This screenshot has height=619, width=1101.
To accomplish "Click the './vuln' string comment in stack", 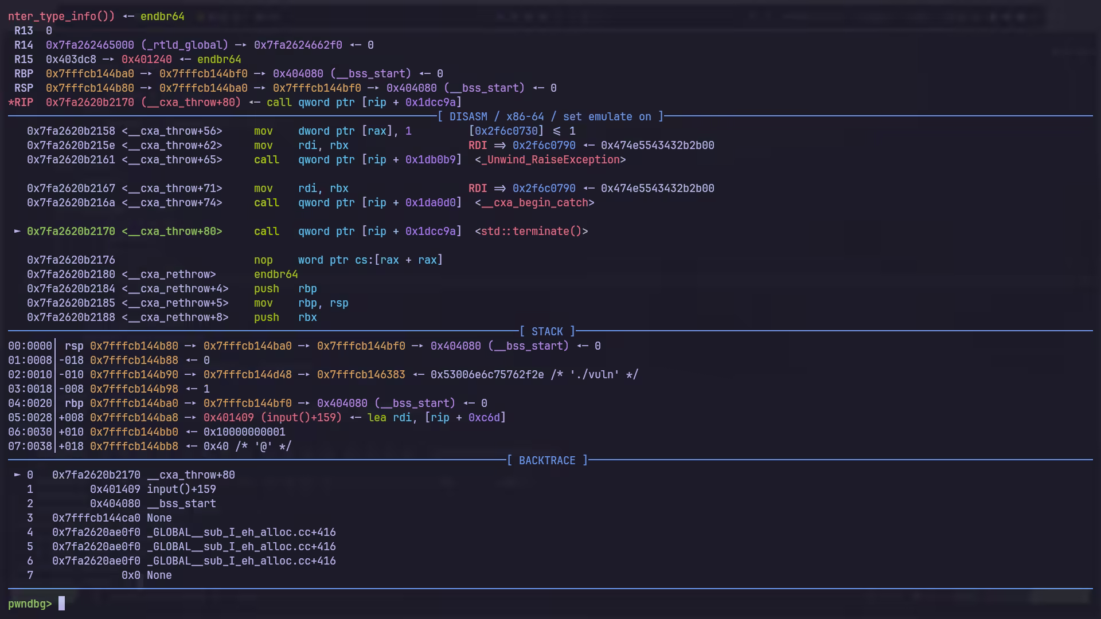I will coord(595,375).
